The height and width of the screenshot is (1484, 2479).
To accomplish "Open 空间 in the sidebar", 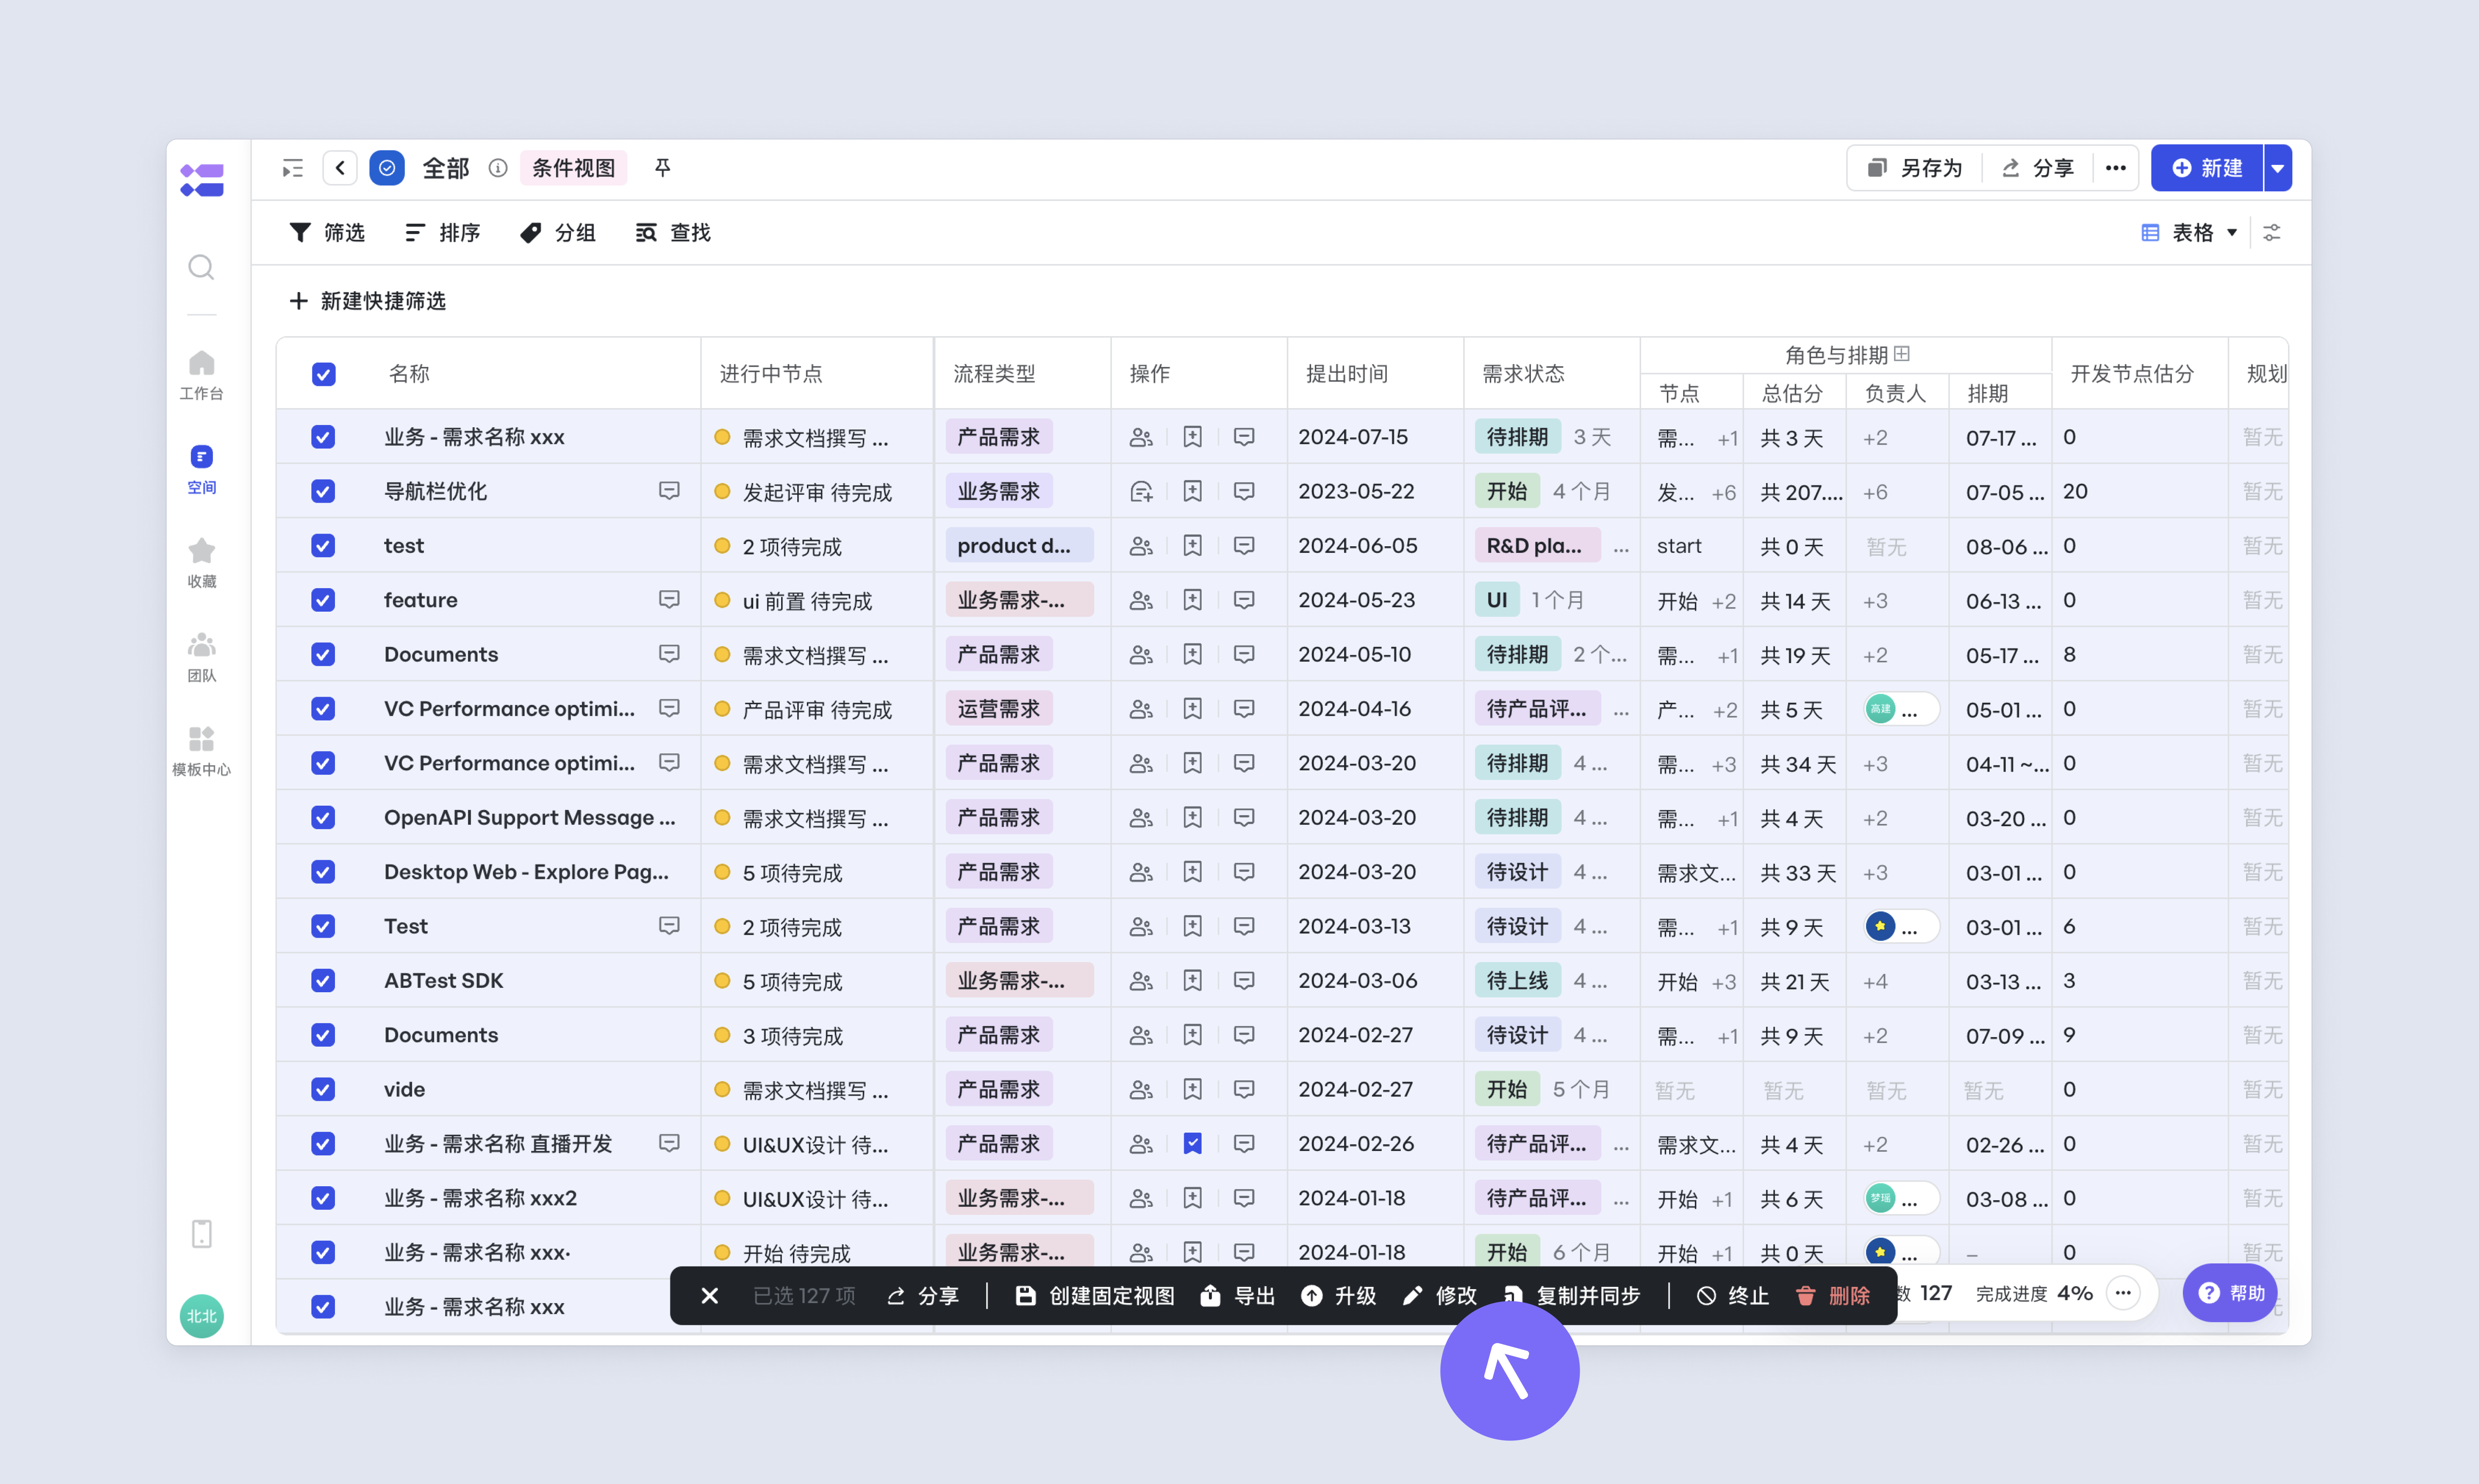I will click(x=201, y=469).
